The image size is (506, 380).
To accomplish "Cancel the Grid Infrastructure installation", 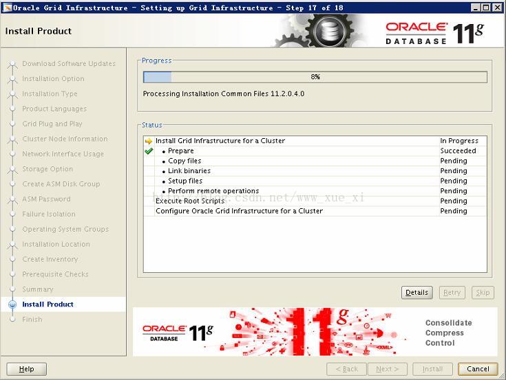I will tap(478, 369).
